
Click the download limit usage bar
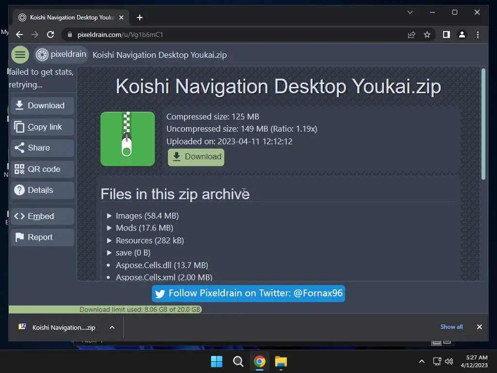(x=105, y=309)
